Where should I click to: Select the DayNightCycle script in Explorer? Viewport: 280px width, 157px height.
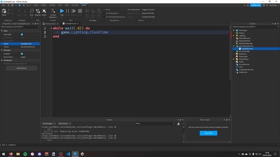[247, 49]
